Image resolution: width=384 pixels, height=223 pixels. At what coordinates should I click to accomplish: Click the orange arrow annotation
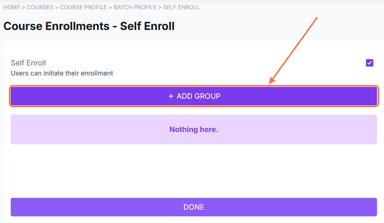294,50
